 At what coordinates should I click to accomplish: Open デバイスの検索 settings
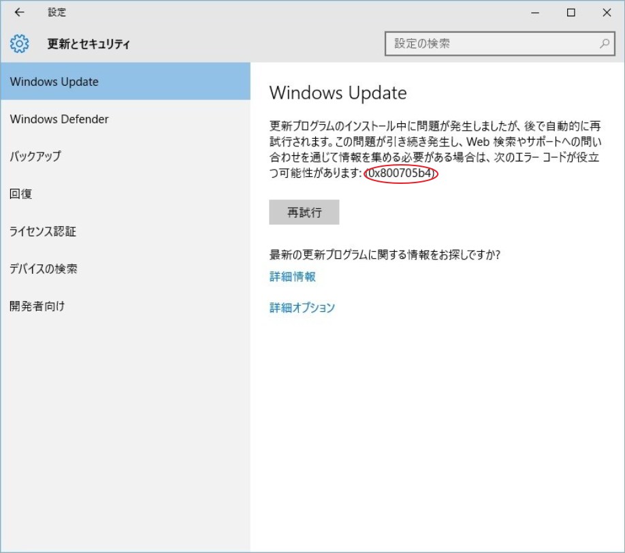(x=44, y=268)
